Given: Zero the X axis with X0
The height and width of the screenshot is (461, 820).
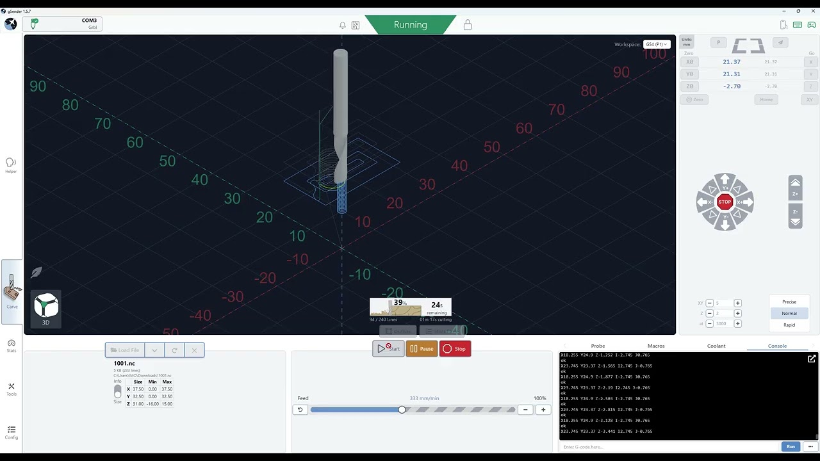Looking at the screenshot, I should pyautogui.click(x=689, y=62).
